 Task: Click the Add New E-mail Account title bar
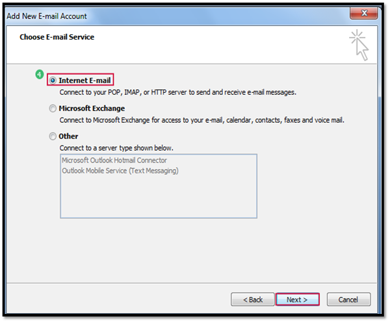[x=47, y=16]
